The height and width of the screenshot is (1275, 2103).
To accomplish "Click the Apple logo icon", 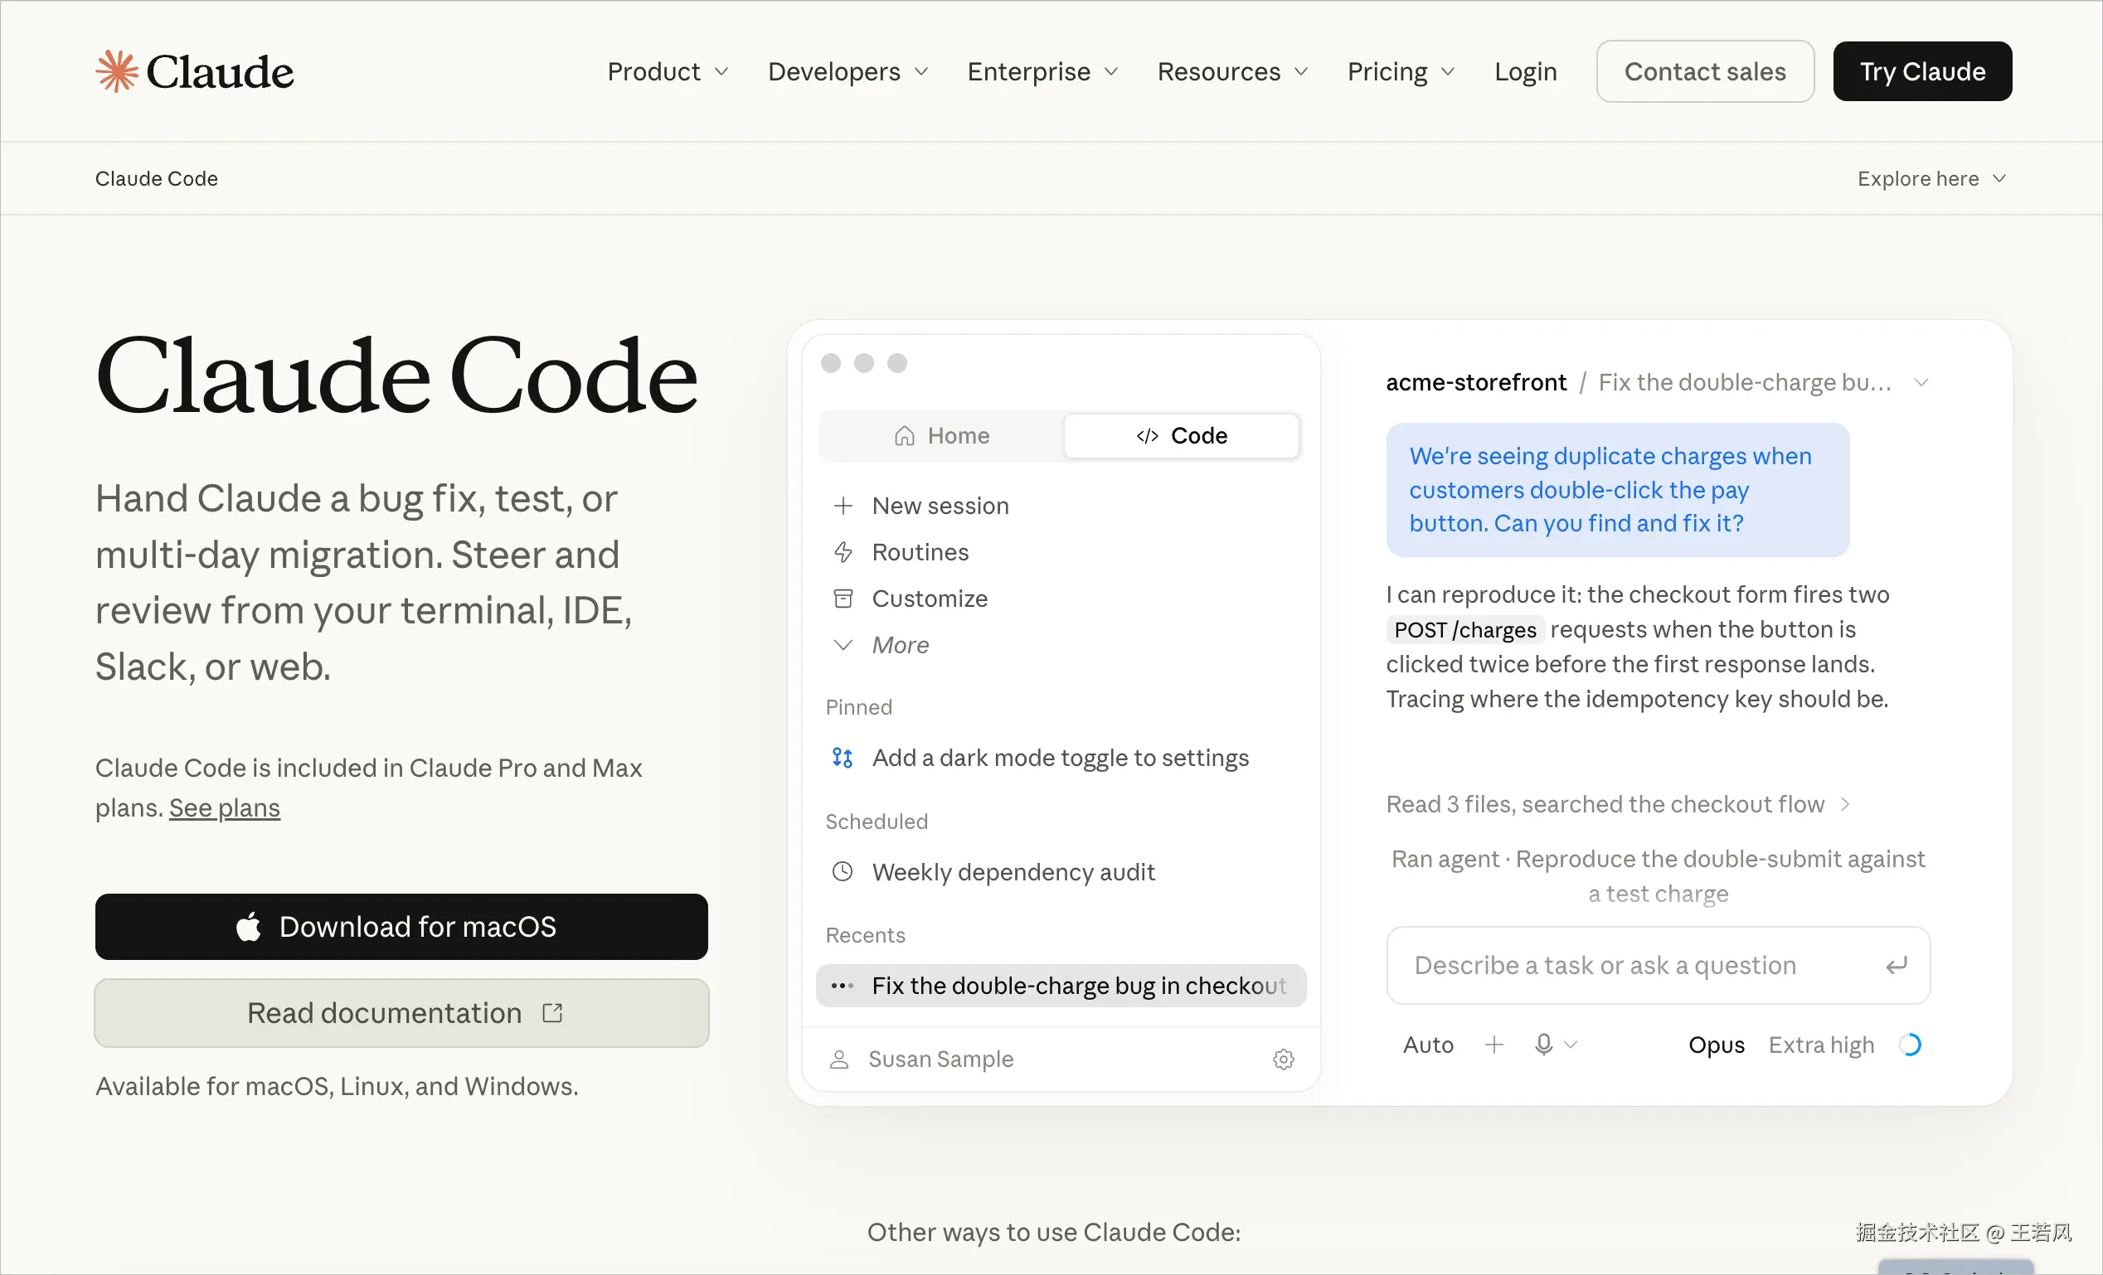I will click(x=249, y=926).
